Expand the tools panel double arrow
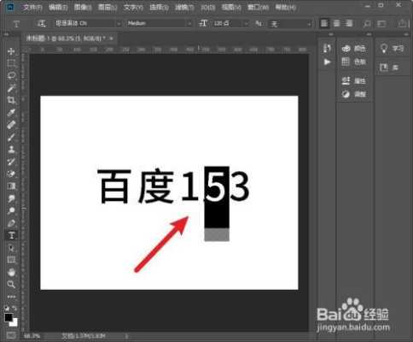 point(6,34)
